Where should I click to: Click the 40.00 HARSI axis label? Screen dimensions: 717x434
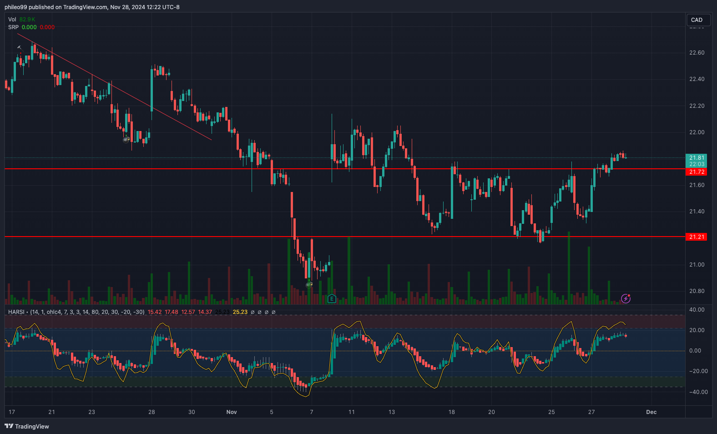point(697,310)
